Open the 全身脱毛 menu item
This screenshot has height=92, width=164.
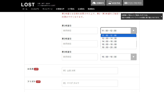tap(81, 9)
